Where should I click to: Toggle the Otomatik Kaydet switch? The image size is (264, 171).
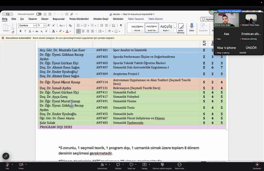[x=39, y=14]
